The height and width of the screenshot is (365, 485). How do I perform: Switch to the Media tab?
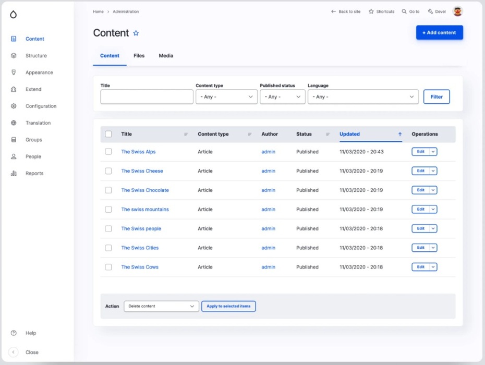click(x=166, y=56)
